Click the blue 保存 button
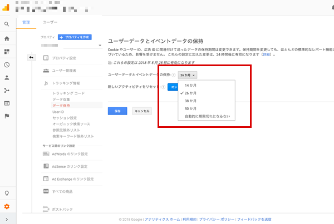 [x=117, y=111]
